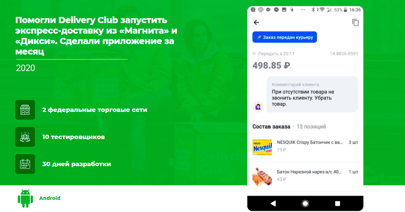This screenshot has height=212, width=405.
Task: Tap the Android home circle button
Action: (x=305, y=203)
